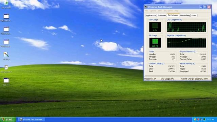Click the Processes count 27 under Totals
The image size is (217, 122).
[173, 59]
